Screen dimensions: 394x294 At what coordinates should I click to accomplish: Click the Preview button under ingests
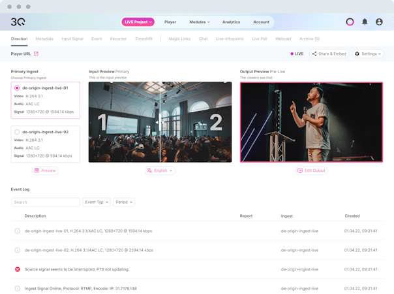[x=45, y=171]
